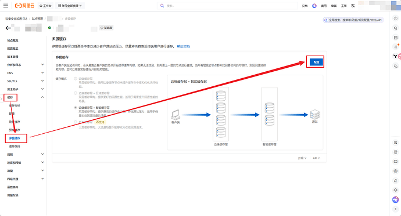Open 文档 in the top bar
Viewport: 401px width, 216px height.
305,6
